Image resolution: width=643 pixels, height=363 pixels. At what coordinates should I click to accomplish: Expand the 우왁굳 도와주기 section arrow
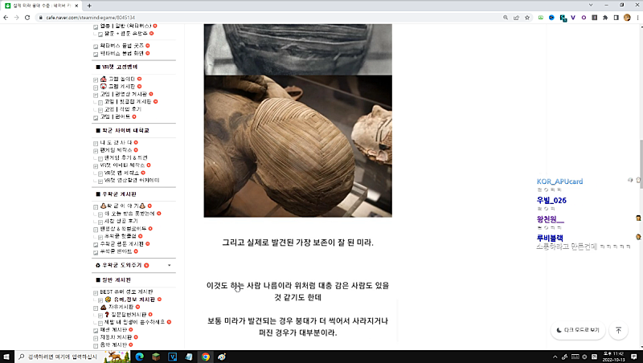(170, 266)
